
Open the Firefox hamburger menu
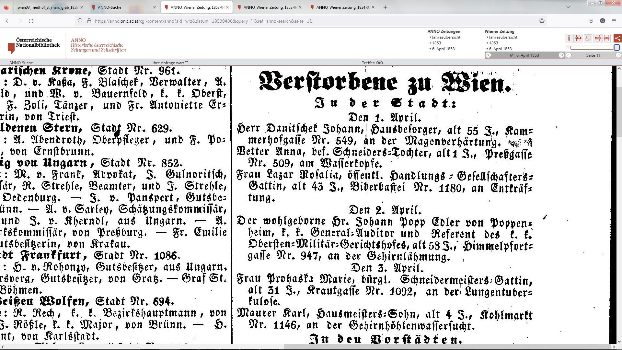coord(614,21)
